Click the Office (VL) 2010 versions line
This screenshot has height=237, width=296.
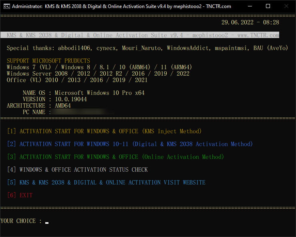click(x=77, y=80)
